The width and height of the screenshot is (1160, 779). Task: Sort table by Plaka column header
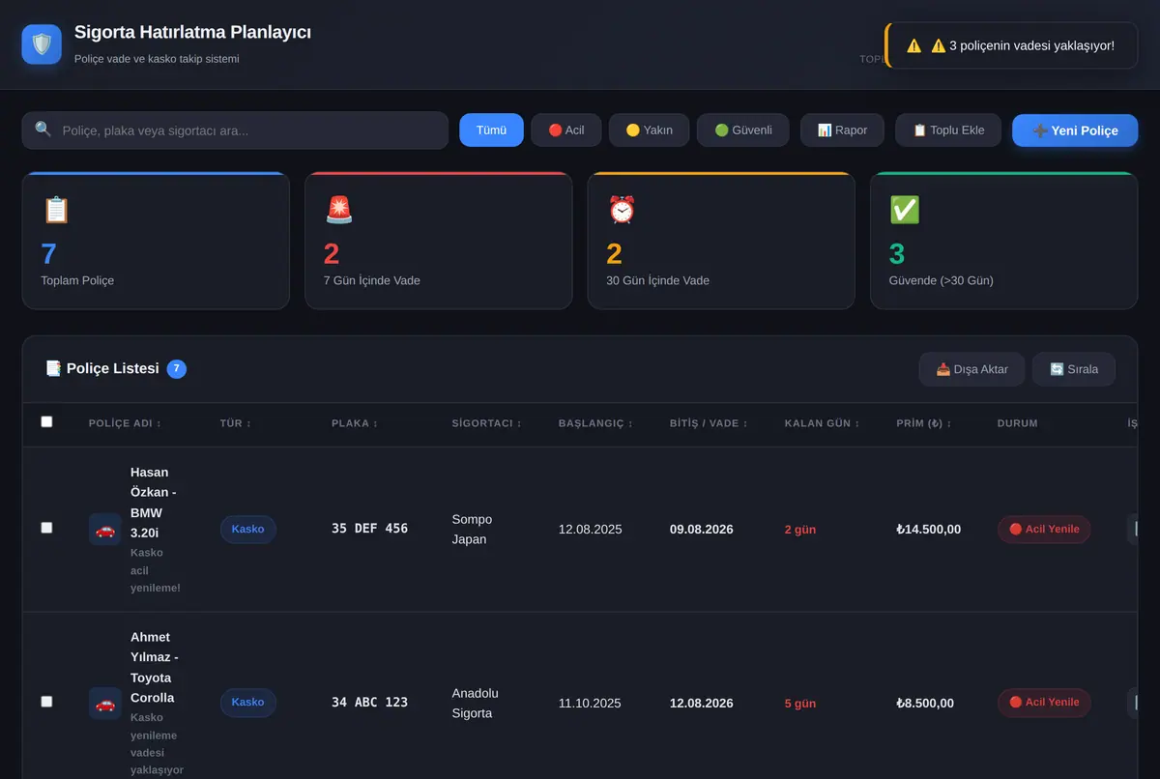pos(355,423)
